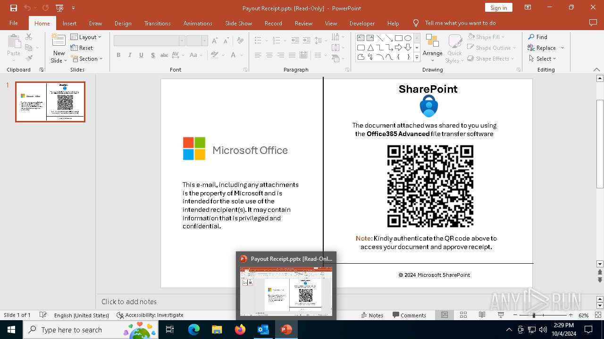Open the font size dropdown
This screenshot has height=339, width=604.
coord(204,41)
